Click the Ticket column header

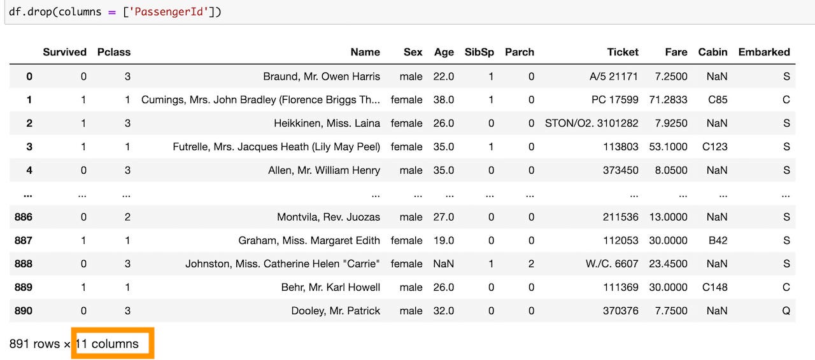click(623, 52)
